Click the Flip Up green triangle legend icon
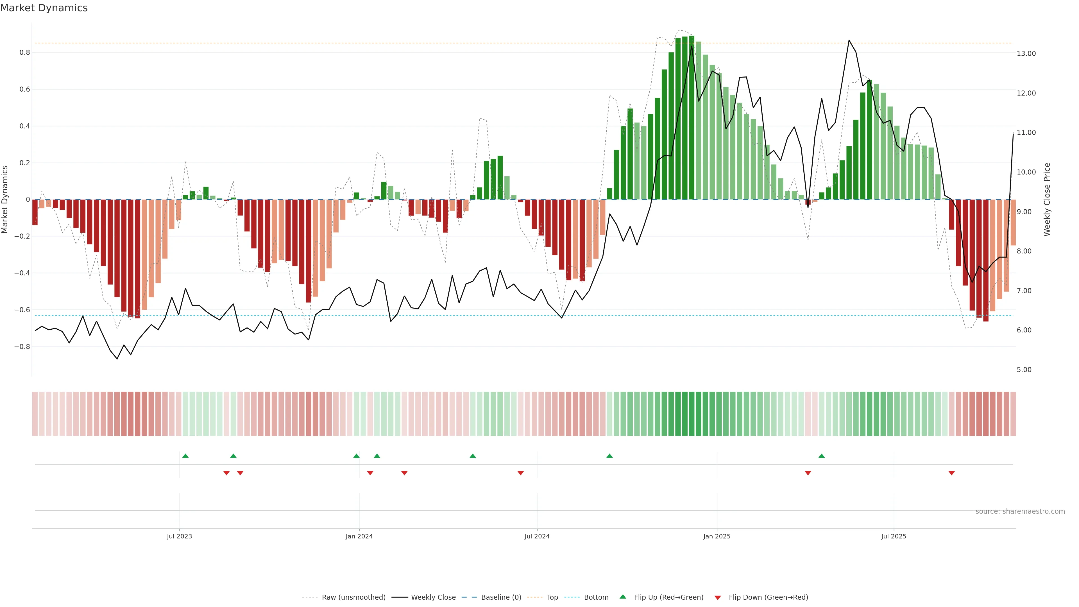This screenshot has width=1079, height=607. pos(623,597)
